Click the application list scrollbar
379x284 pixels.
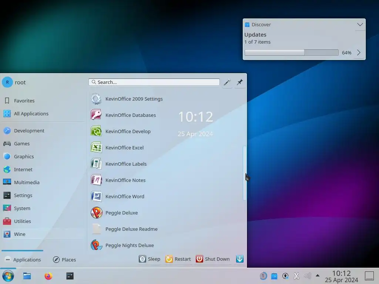coord(244,173)
